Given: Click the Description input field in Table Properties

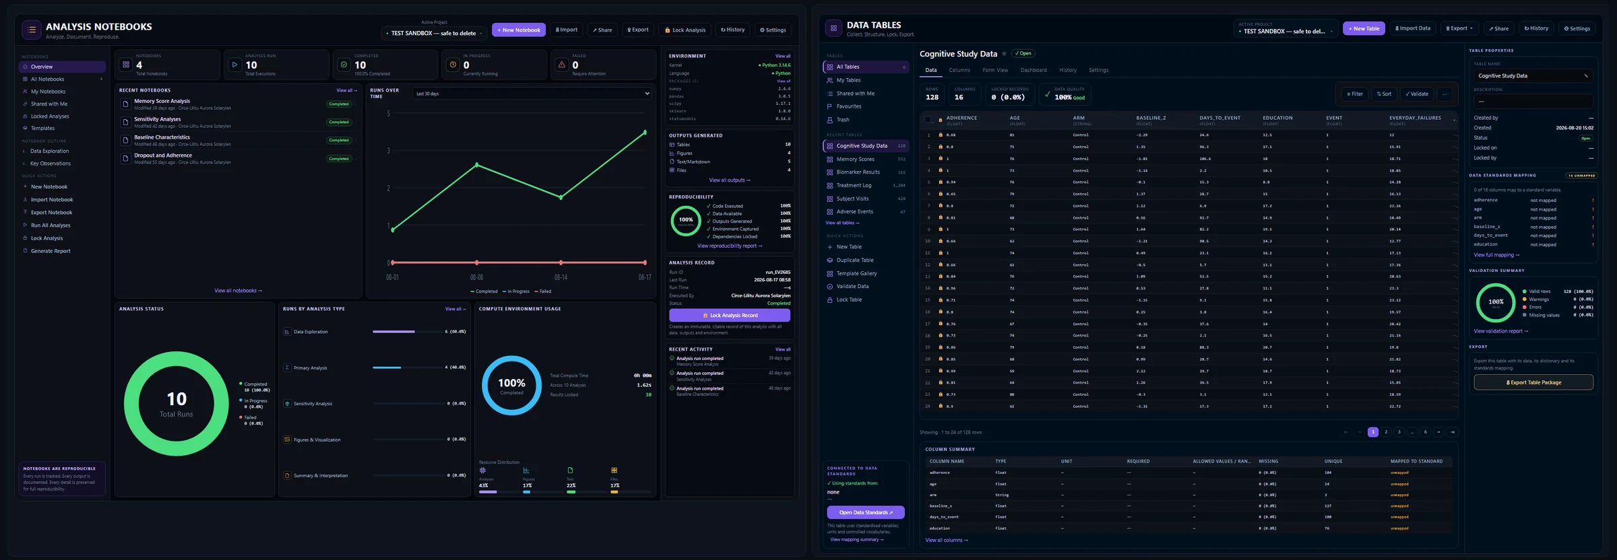Looking at the screenshot, I should click(1533, 102).
